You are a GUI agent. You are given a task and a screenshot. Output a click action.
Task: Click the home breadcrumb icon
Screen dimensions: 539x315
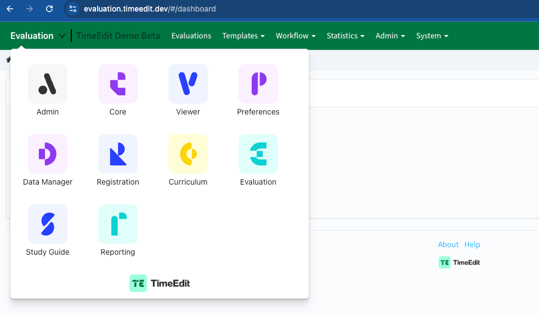point(8,60)
